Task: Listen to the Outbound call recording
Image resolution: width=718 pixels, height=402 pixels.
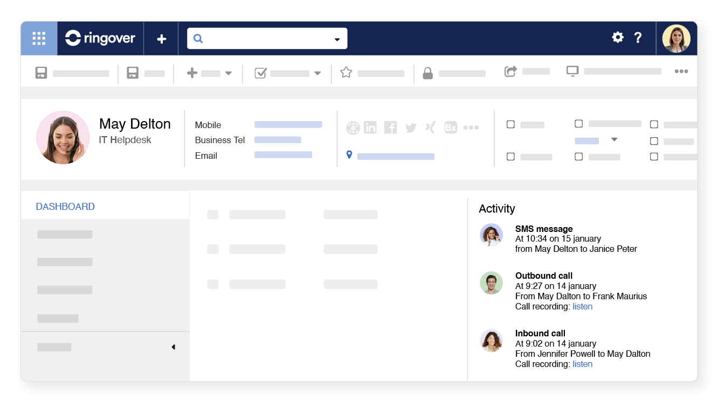Action: 583,306
